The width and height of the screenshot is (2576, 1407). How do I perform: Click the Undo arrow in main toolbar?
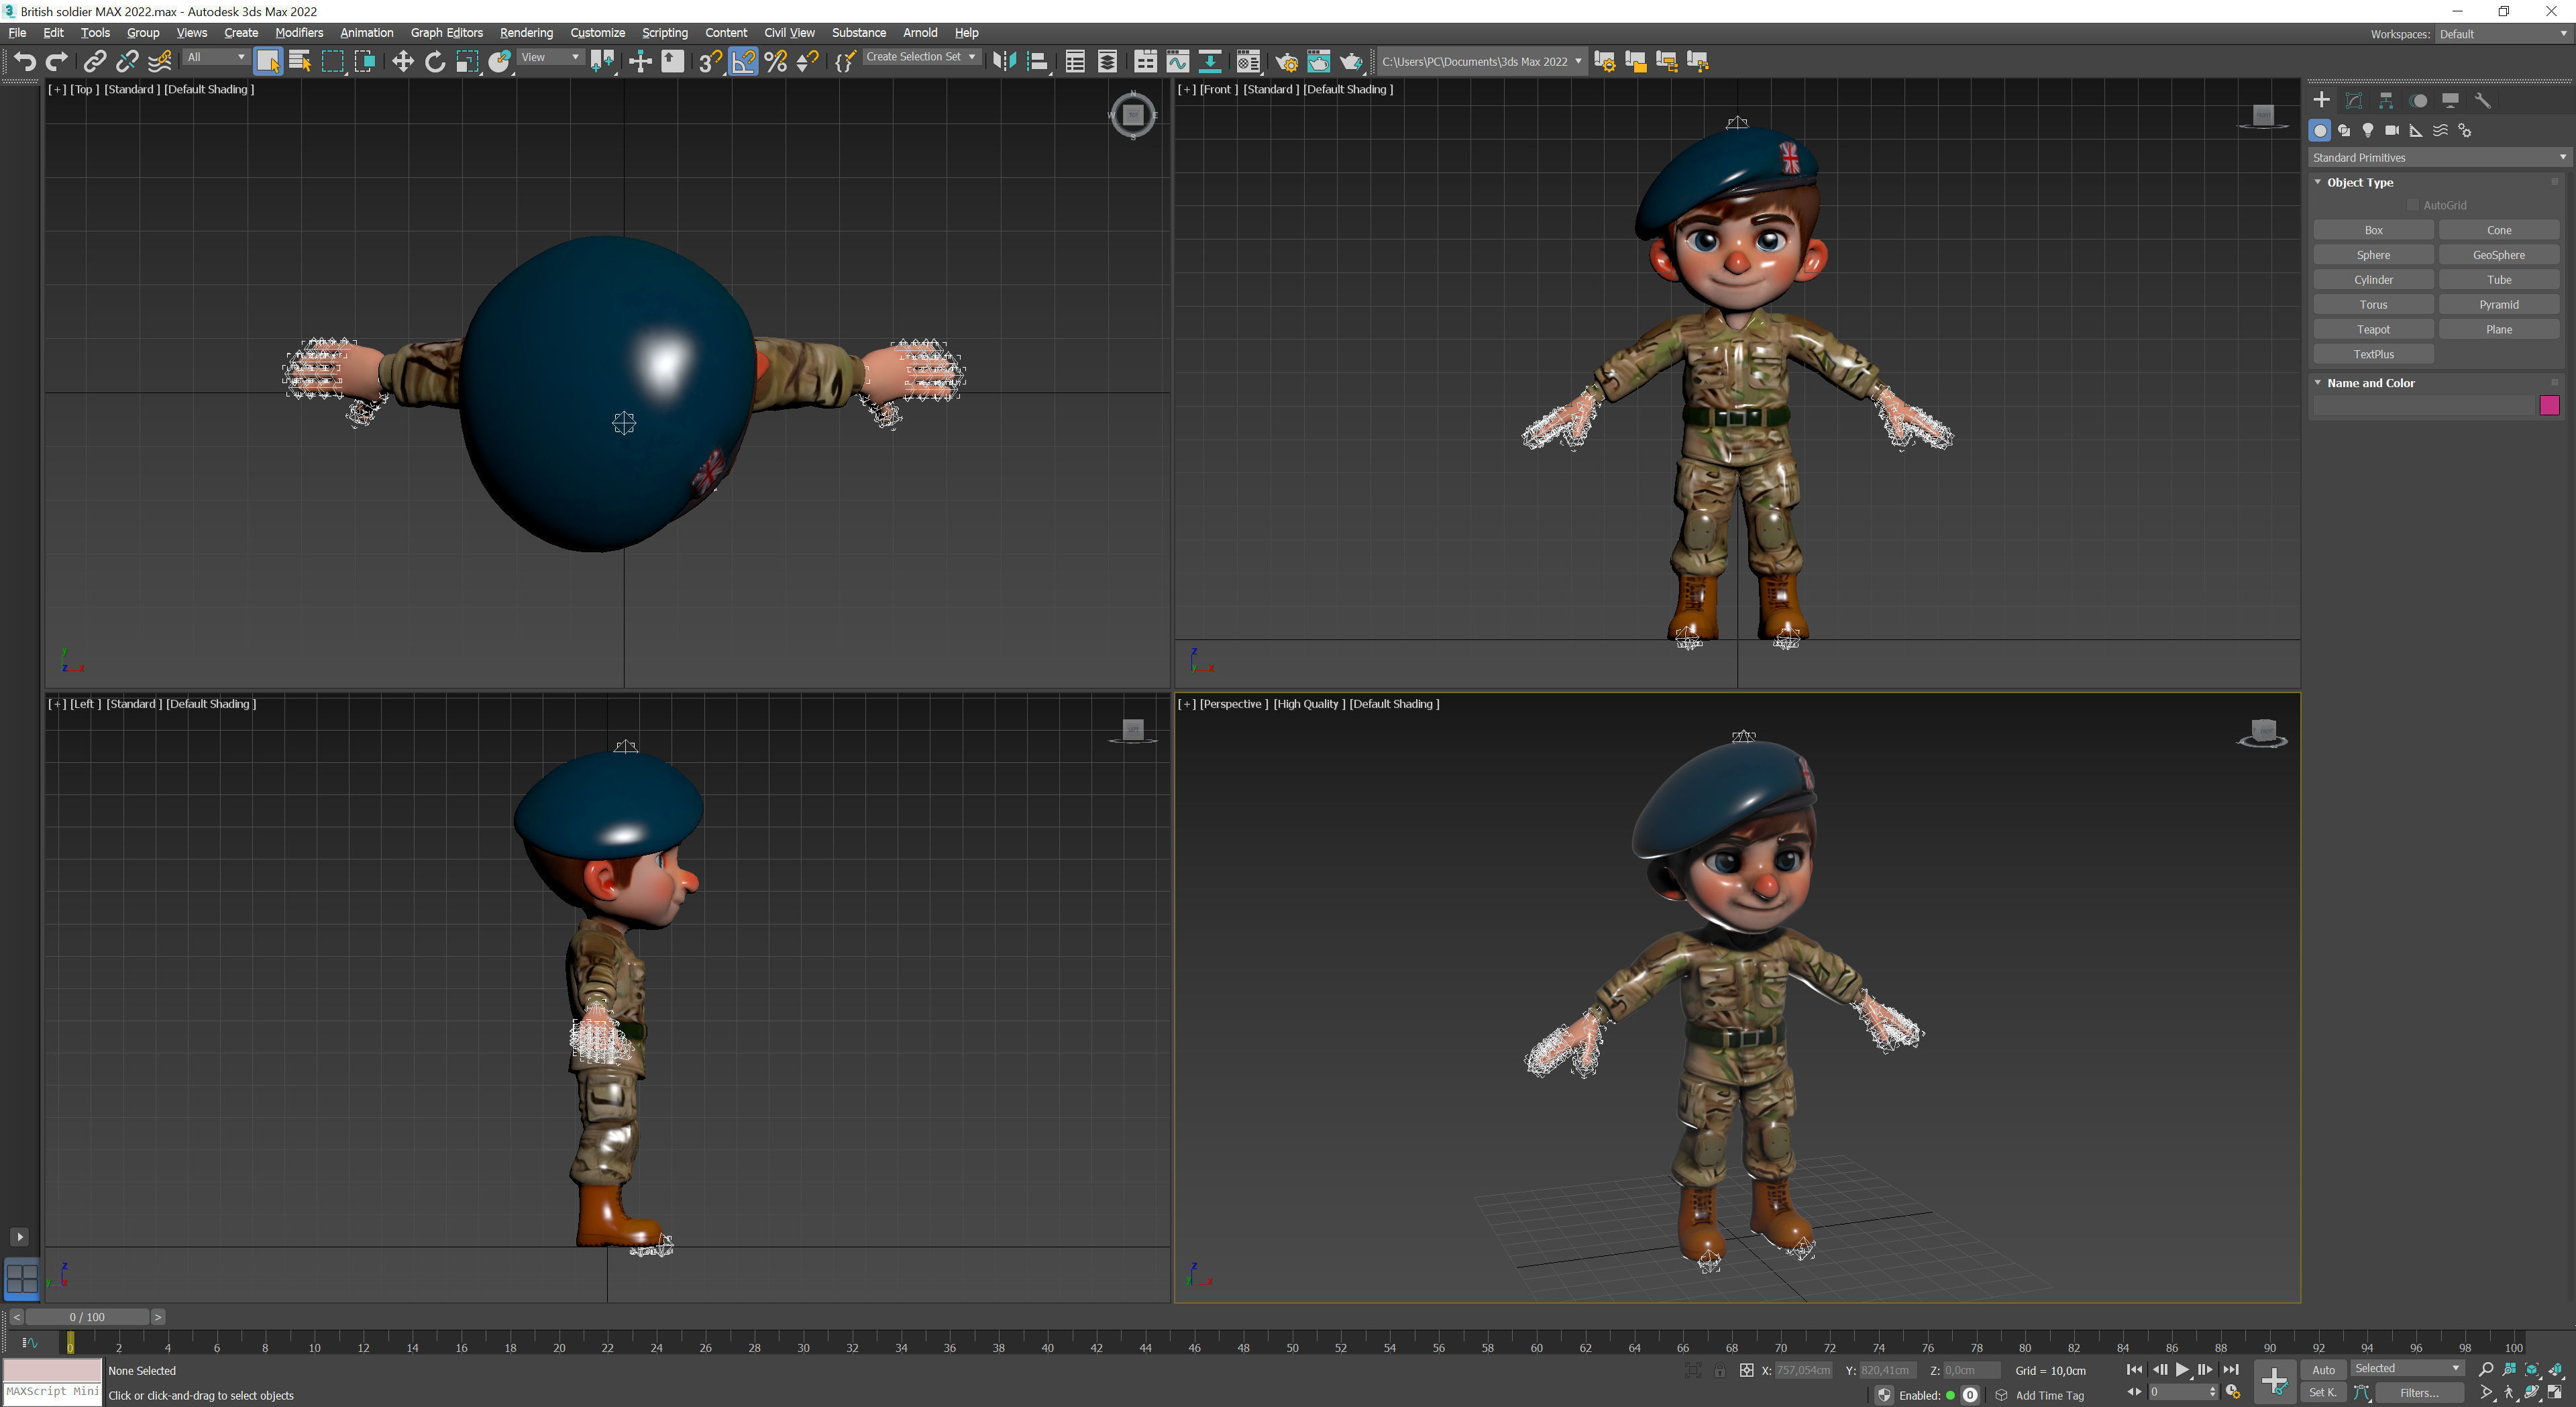coord(25,62)
